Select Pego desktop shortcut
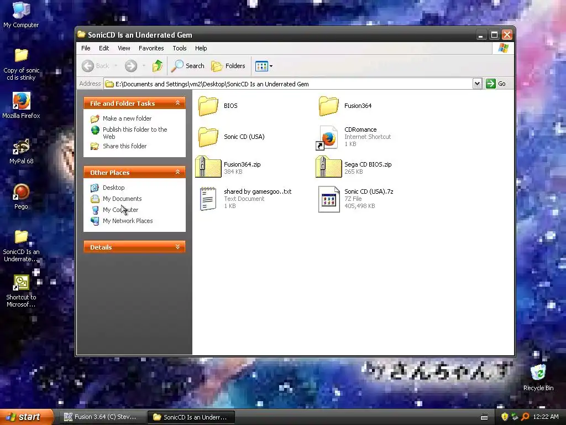The width and height of the screenshot is (566, 425). click(x=22, y=196)
